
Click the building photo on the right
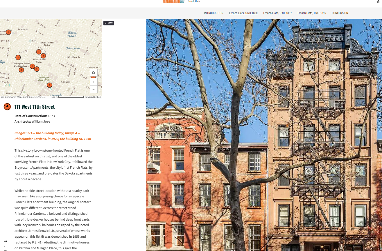coord(264,135)
